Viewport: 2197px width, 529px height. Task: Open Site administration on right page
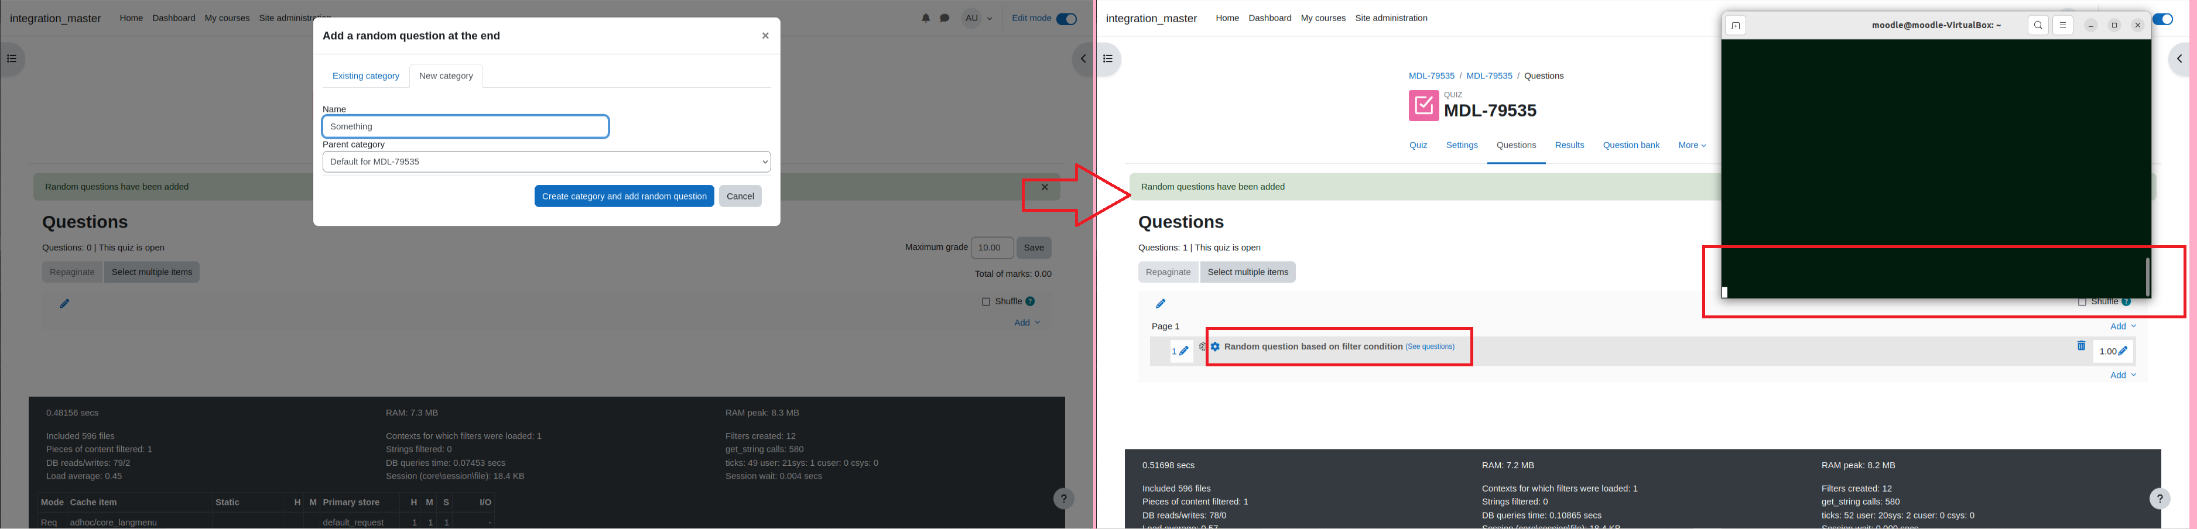tap(1391, 18)
